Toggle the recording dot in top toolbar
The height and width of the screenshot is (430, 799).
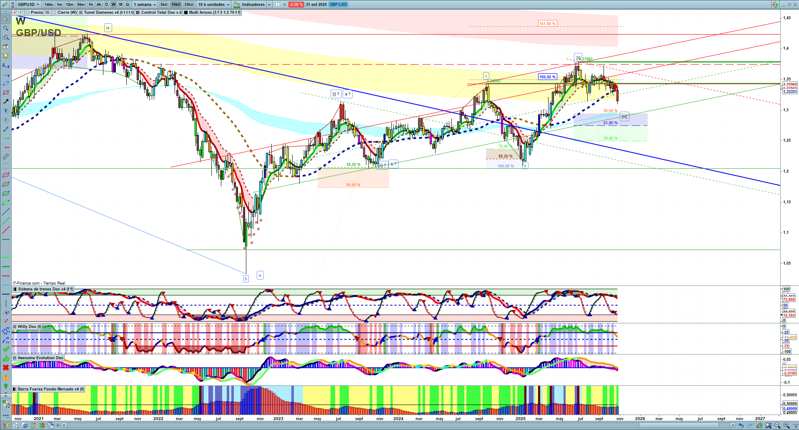point(284,5)
